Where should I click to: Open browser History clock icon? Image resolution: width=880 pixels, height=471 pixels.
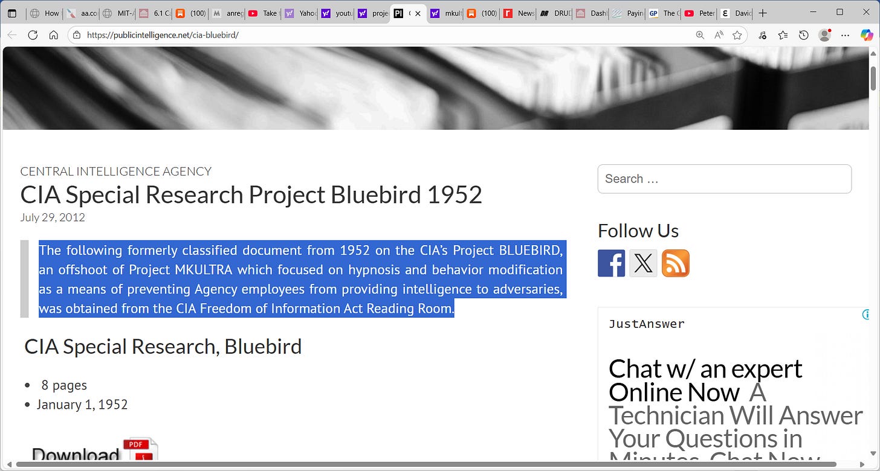tap(803, 35)
